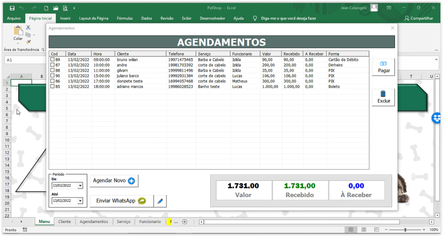This screenshot has width=443, height=236.
Task: Check the box for appointment 89
Action: point(52,60)
